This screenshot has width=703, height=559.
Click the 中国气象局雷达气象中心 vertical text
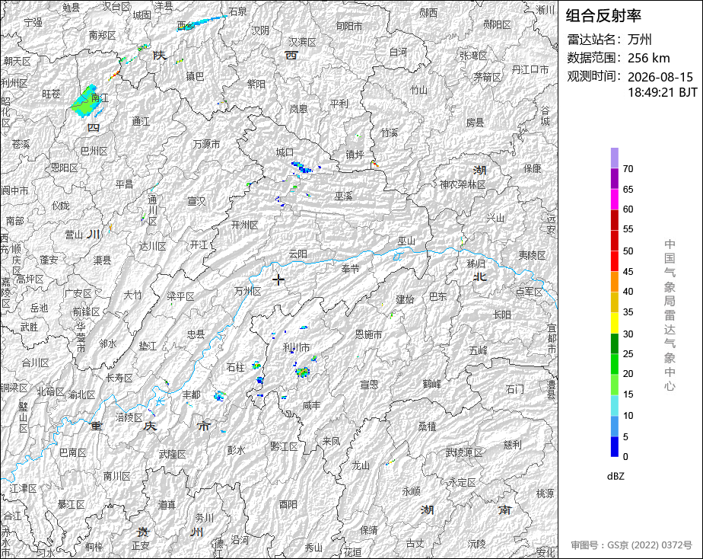tap(670, 315)
